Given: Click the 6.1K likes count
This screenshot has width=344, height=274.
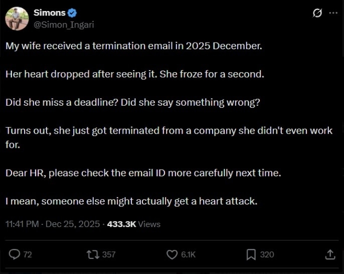Looking at the screenshot, I should [189, 254].
